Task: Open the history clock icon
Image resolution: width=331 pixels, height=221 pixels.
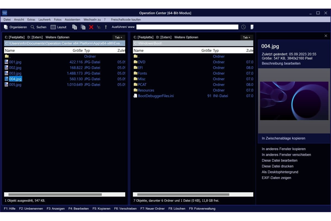Action: pos(243,27)
